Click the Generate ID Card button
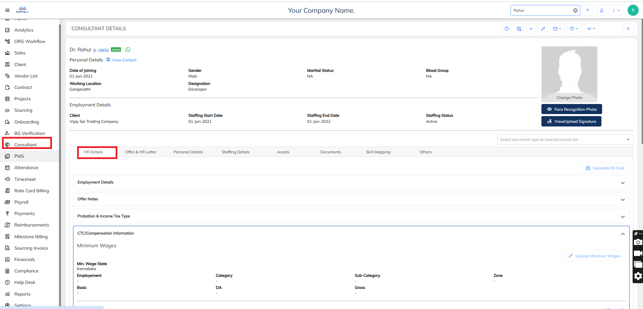Image resolution: width=643 pixels, height=309 pixels. click(605, 168)
